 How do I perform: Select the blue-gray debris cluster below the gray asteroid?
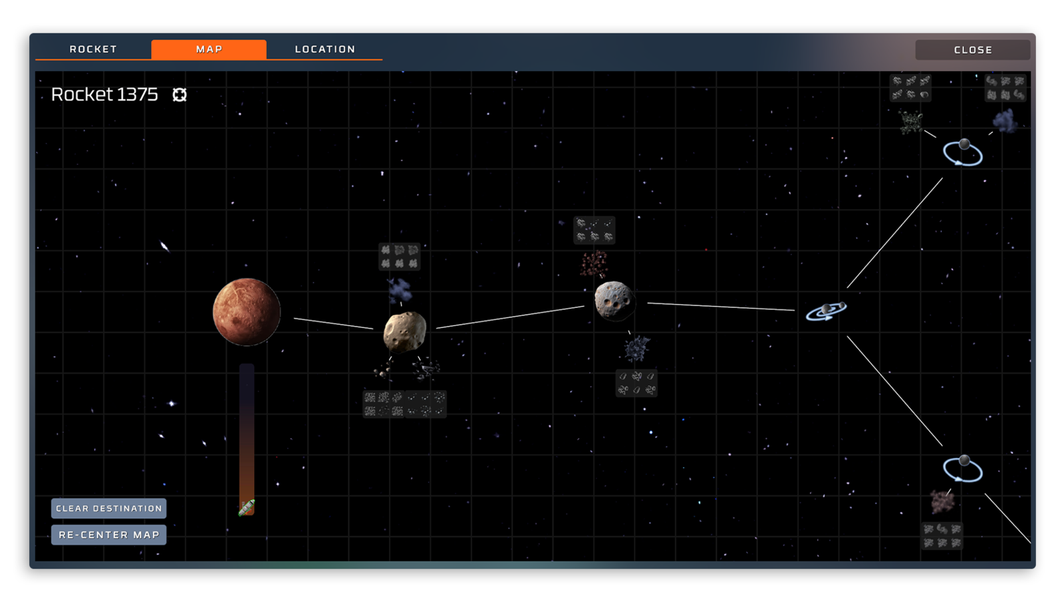pos(636,349)
